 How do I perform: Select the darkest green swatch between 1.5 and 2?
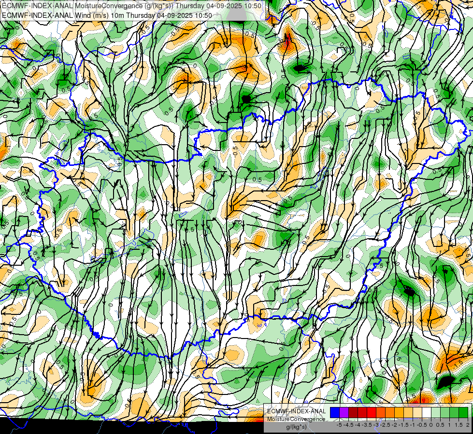pos(463,412)
